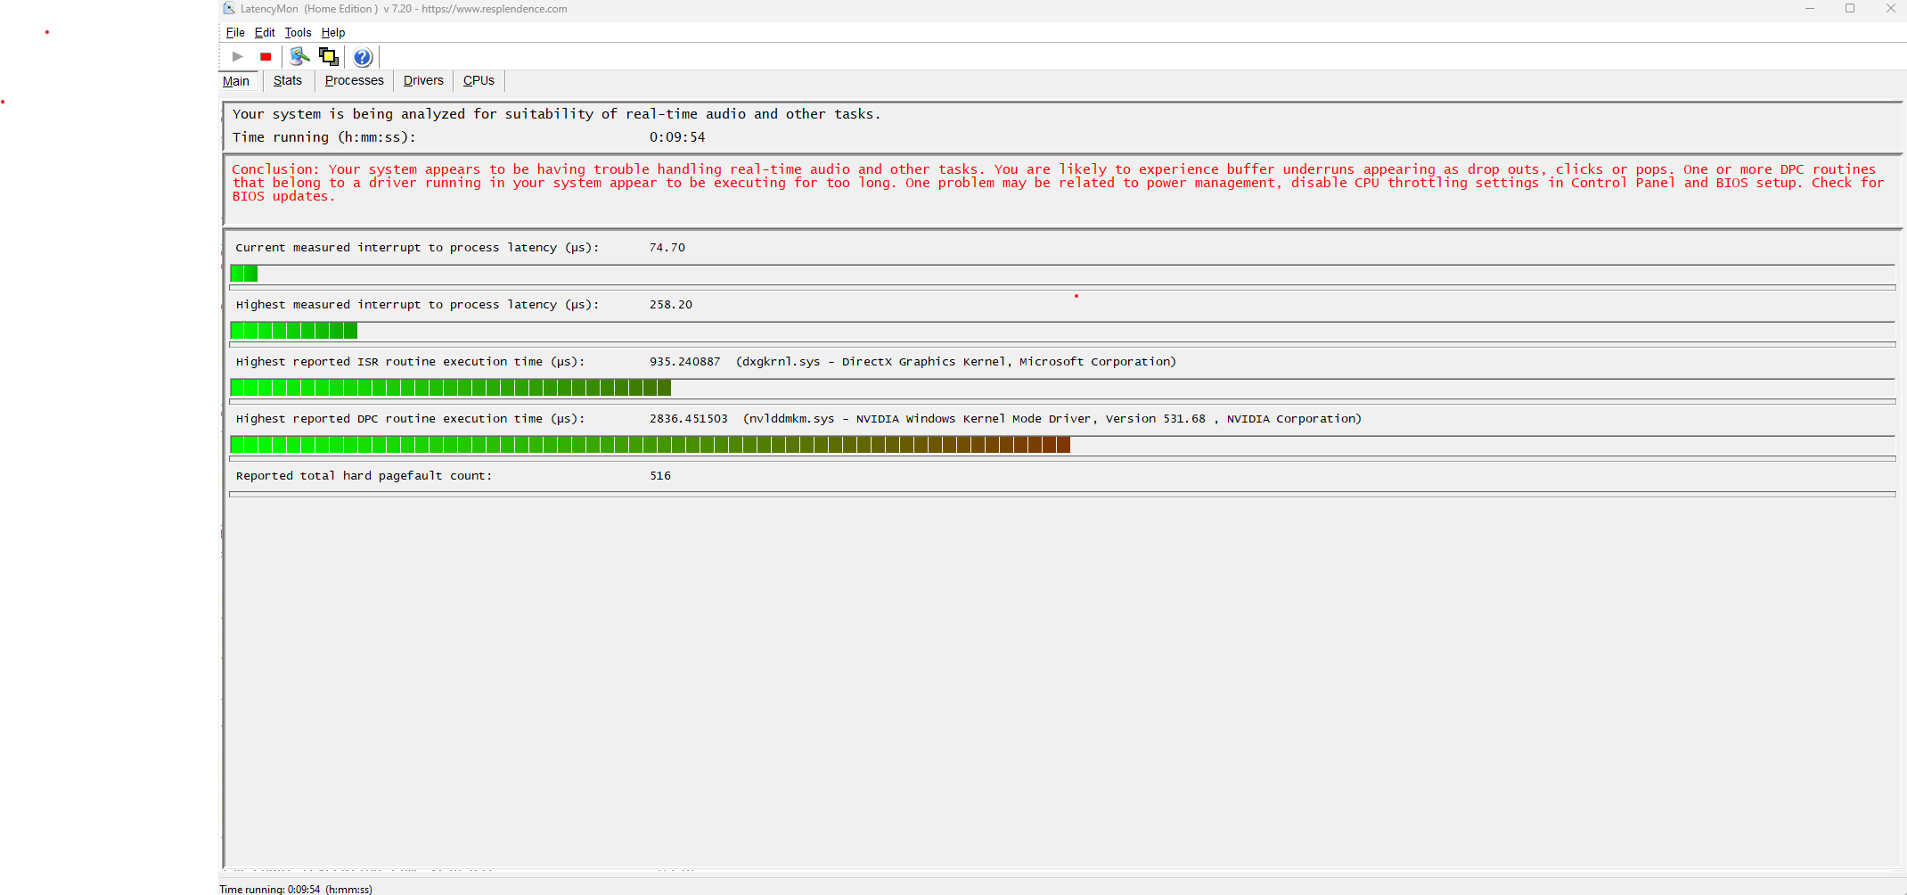Switch to the Stats tab

[288, 80]
